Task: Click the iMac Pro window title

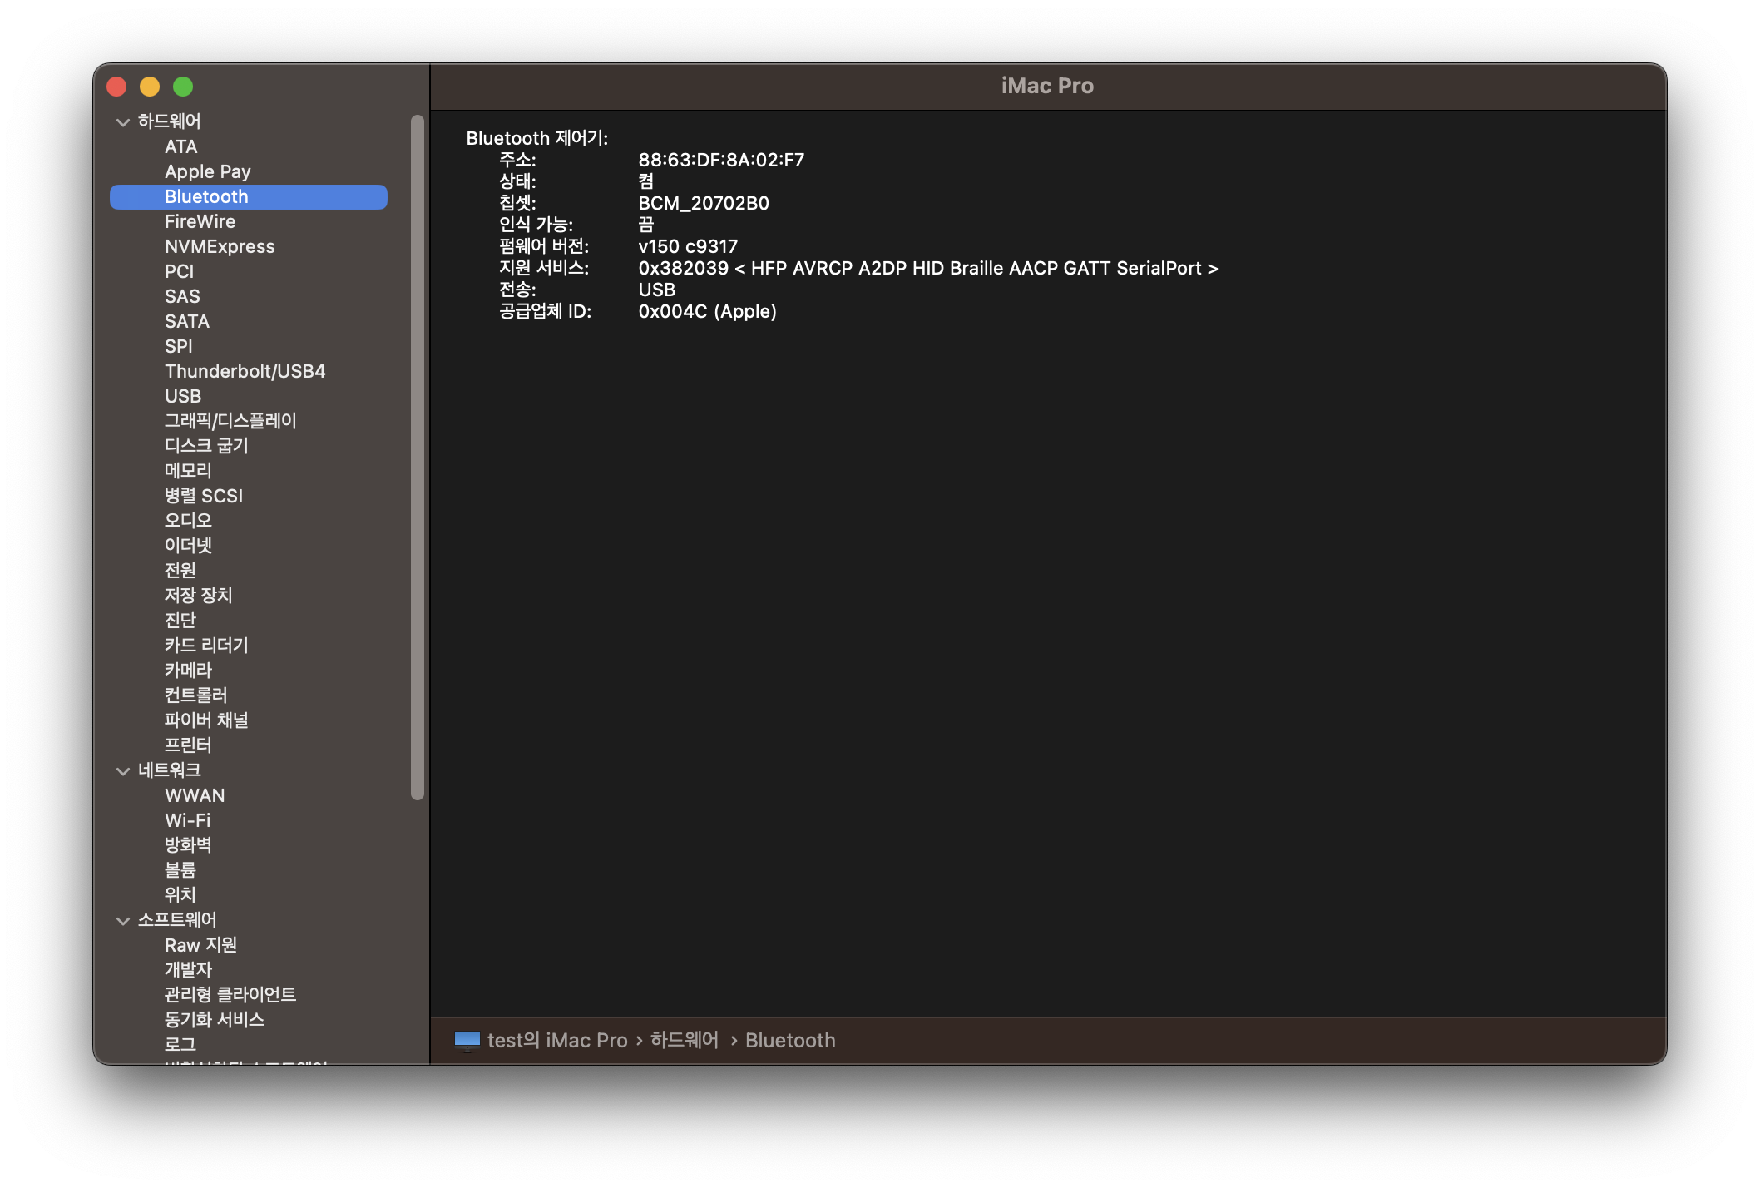Action: point(1047,86)
